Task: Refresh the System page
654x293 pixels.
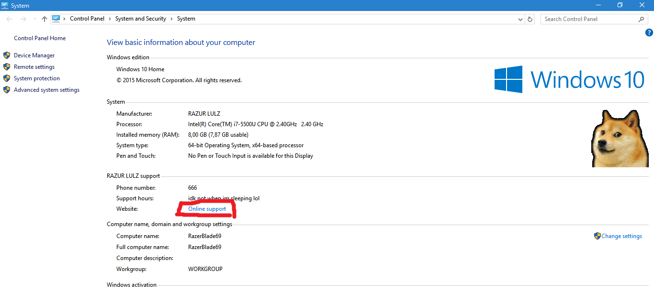Action: point(530,19)
